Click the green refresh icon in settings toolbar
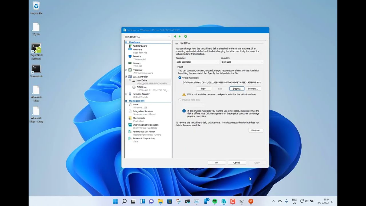Screen dimensions: 366x206 coord(186,37)
